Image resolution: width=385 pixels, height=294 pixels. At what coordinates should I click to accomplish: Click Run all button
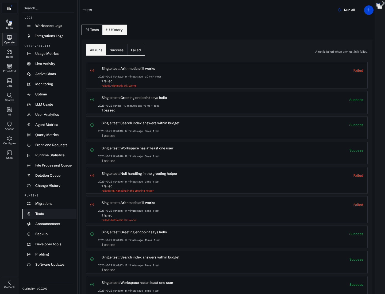pos(347,10)
